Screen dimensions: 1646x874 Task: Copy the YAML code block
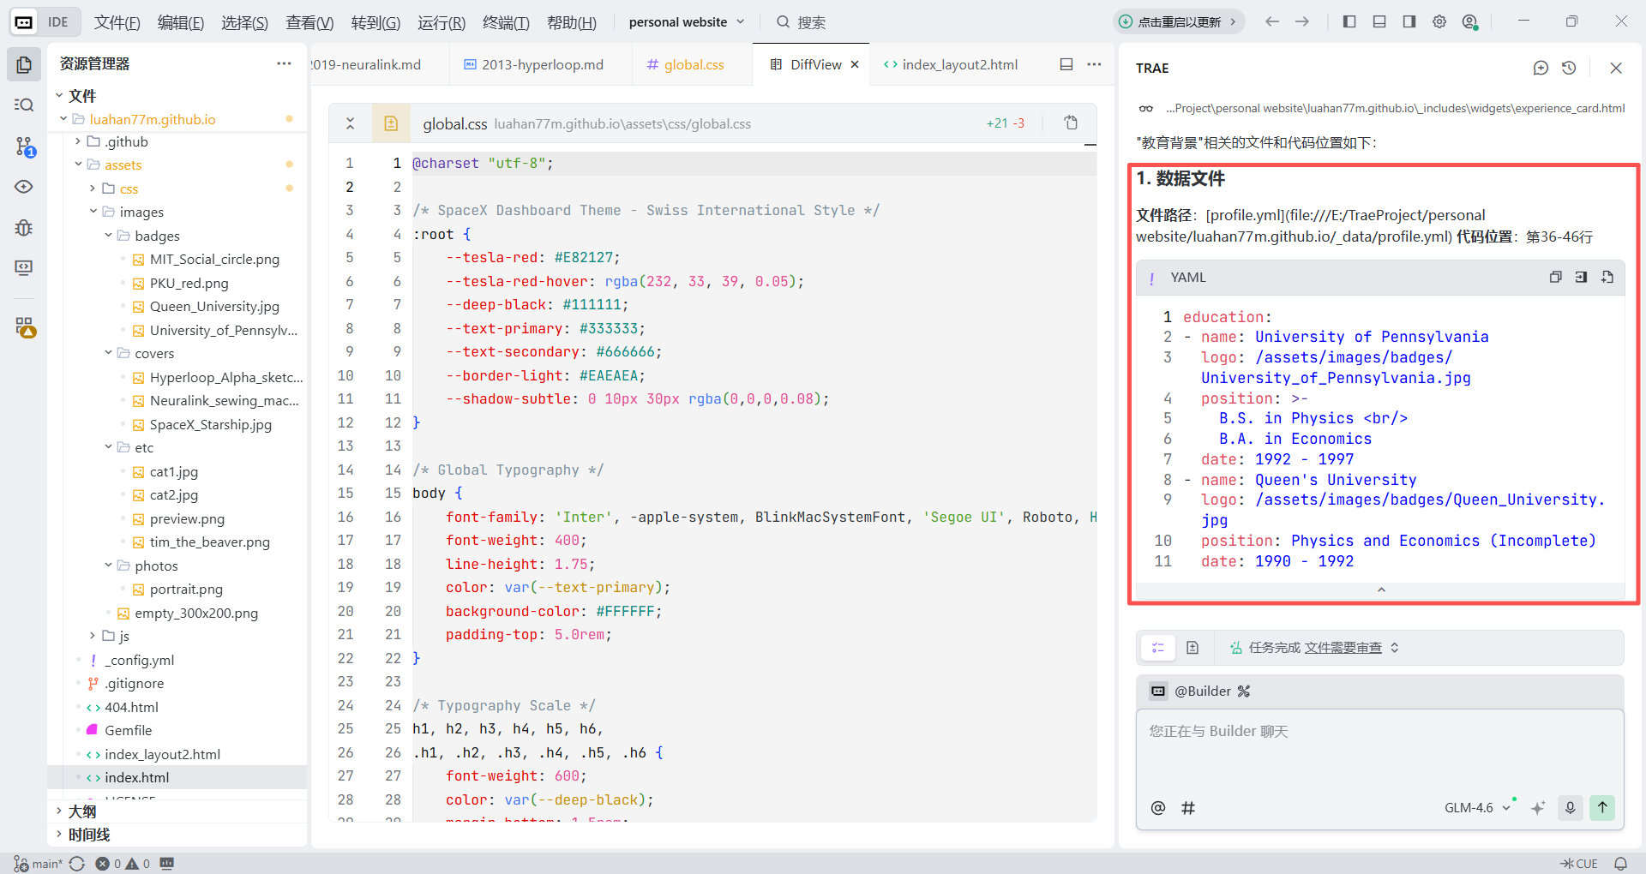click(x=1555, y=277)
